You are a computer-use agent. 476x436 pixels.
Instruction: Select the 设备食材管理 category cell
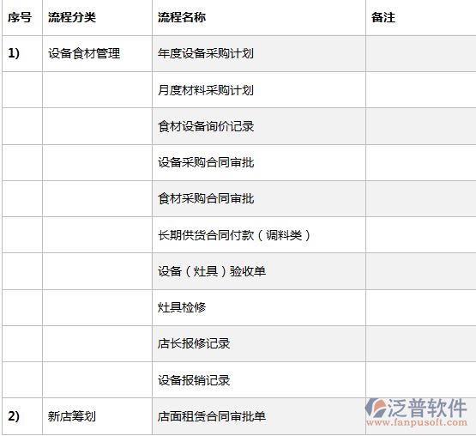[84, 53]
